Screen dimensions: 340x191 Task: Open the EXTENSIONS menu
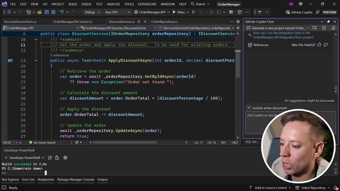tap(147, 4)
